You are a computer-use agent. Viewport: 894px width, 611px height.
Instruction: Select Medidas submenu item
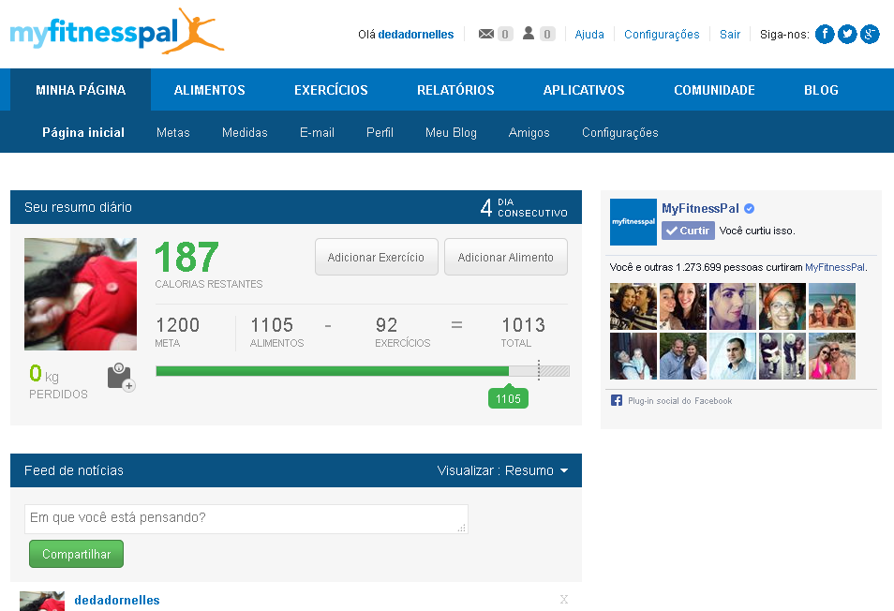(245, 132)
